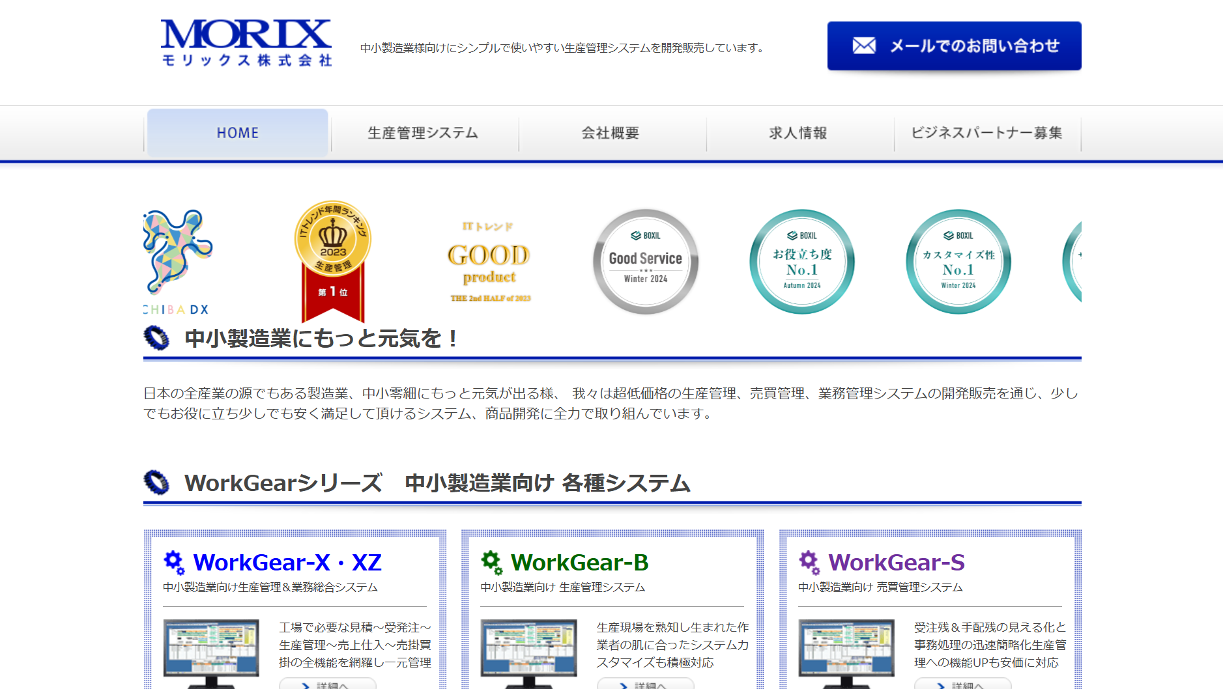The height and width of the screenshot is (689, 1223).
Task: Click the WorkGear-X・XZ monitor screenshot thumbnail
Action: click(211, 653)
